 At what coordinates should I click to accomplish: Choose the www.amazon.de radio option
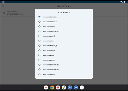point(39,60)
